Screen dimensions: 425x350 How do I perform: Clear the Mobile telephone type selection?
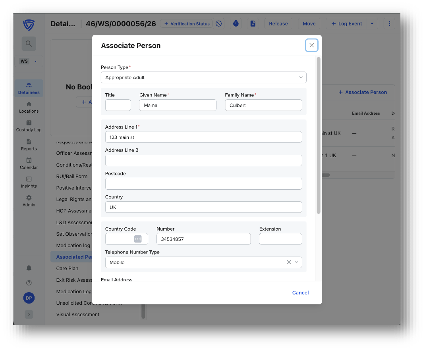point(289,262)
